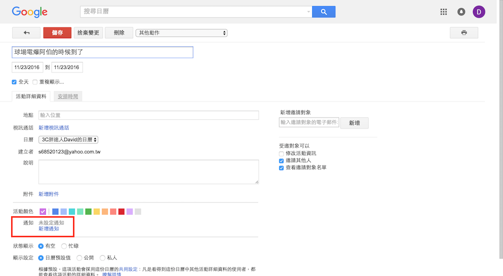Select the 活動詳細資料 tab

tap(31, 97)
